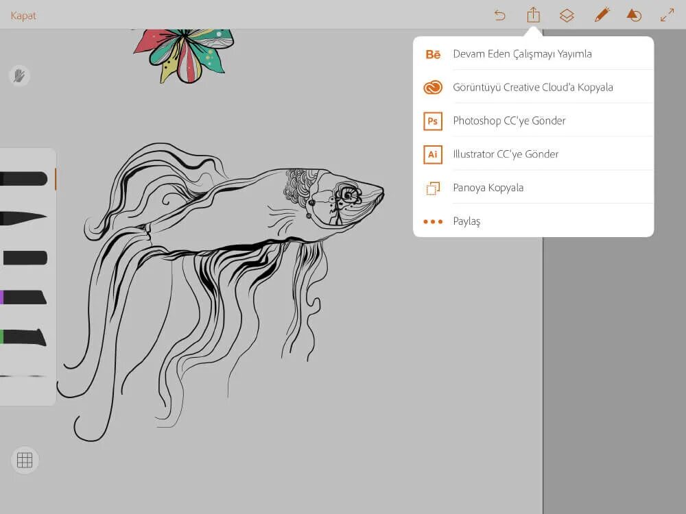Click the Behance icon in menu
This screenshot has height=514, width=686.
(433, 54)
